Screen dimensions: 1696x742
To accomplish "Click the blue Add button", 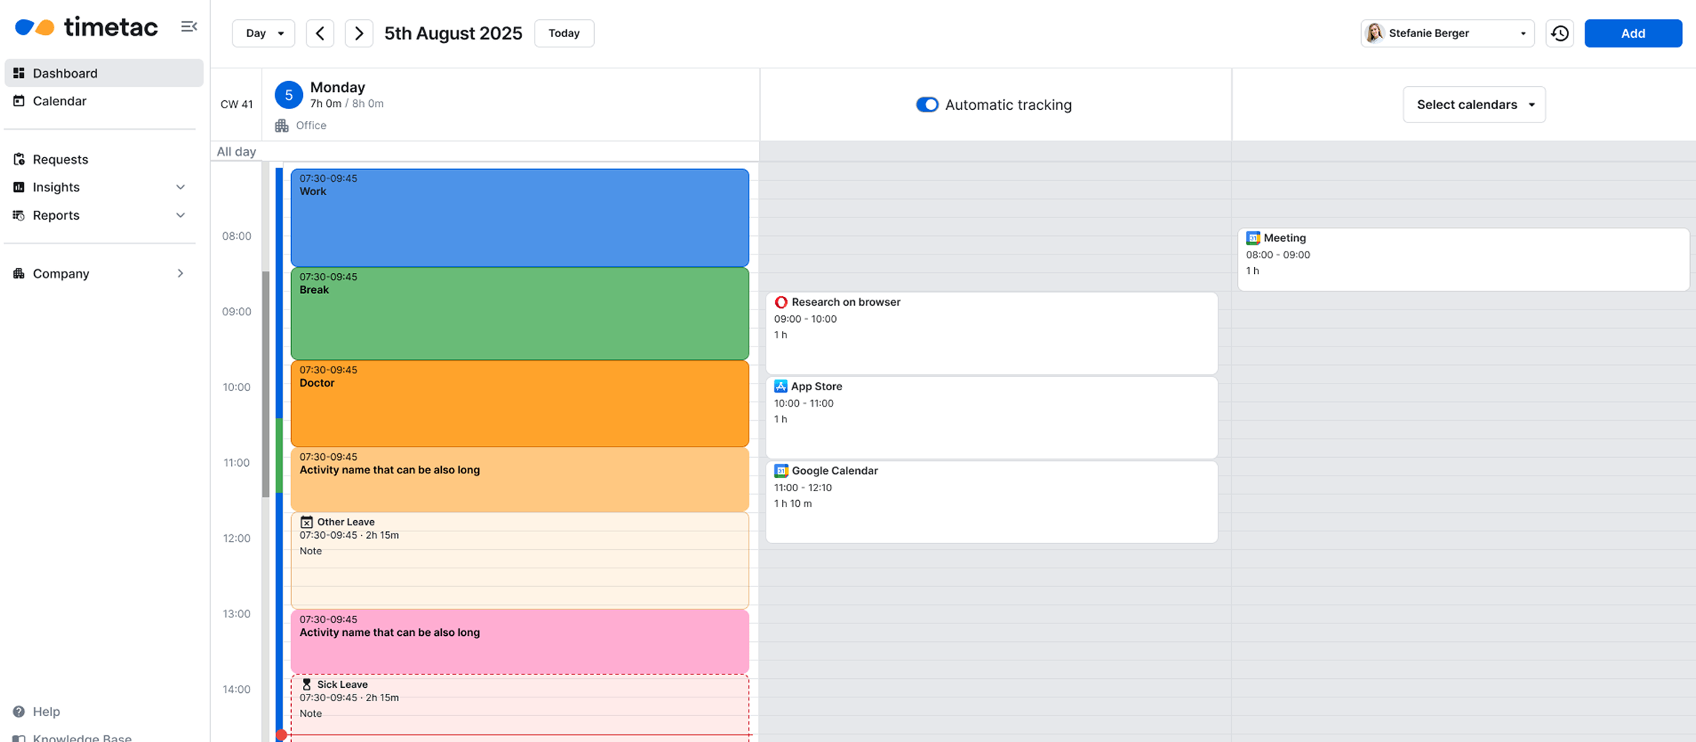I will click(1633, 33).
